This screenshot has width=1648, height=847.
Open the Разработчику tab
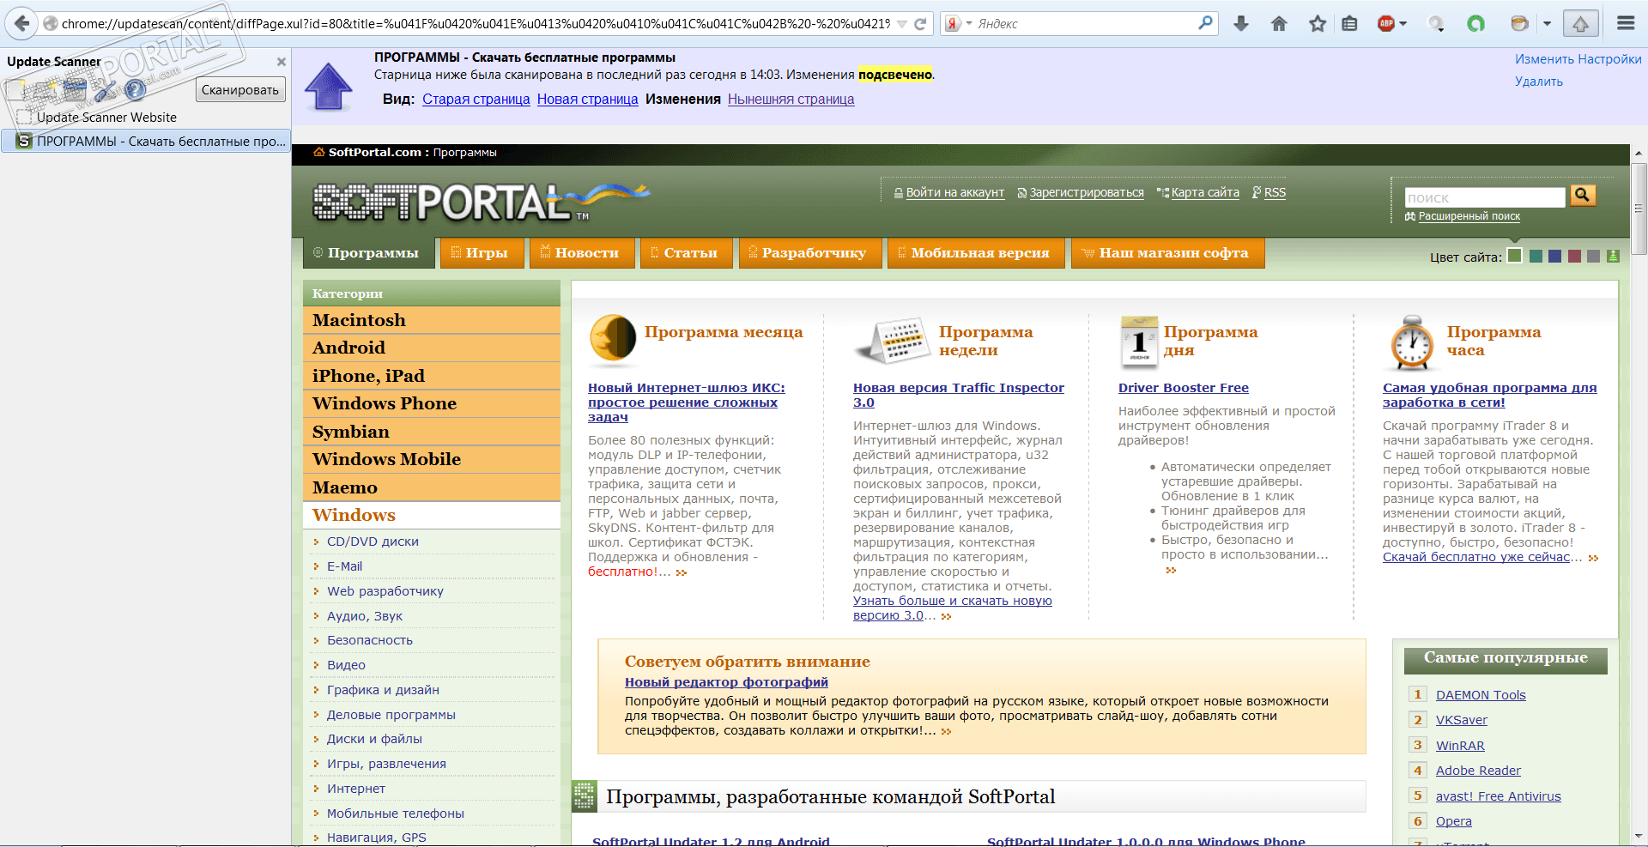pyautogui.click(x=809, y=253)
